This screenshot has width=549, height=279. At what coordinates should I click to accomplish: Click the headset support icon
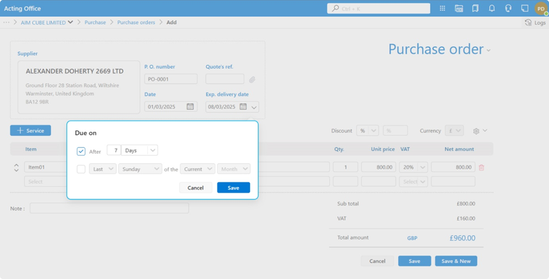point(508,9)
